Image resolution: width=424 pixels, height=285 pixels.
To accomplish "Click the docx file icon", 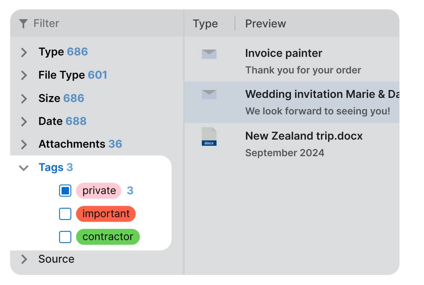I will pos(209,136).
